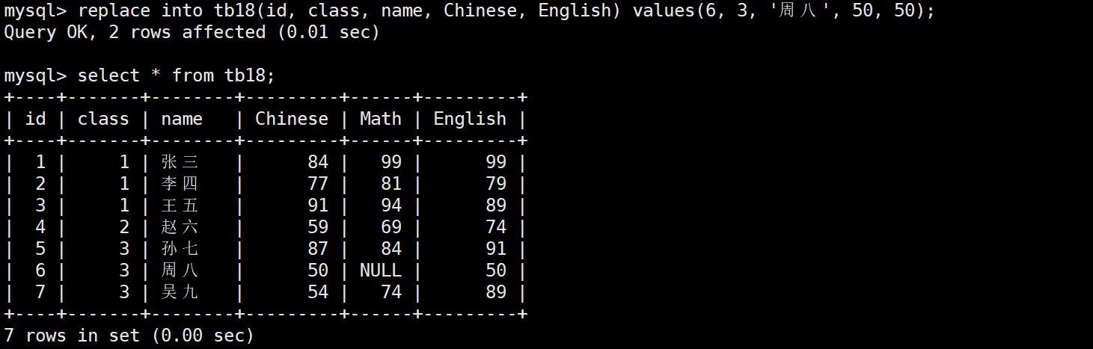Select the name cell 吴九
Image resolution: width=1093 pixels, height=349 pixels.
pos(180,292)
